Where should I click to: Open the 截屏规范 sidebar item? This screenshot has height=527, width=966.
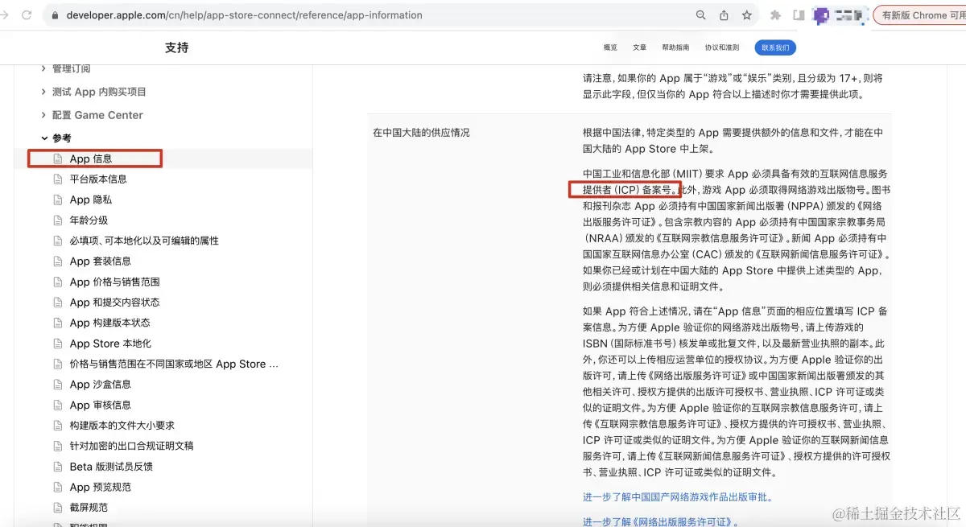click(89, 508)
